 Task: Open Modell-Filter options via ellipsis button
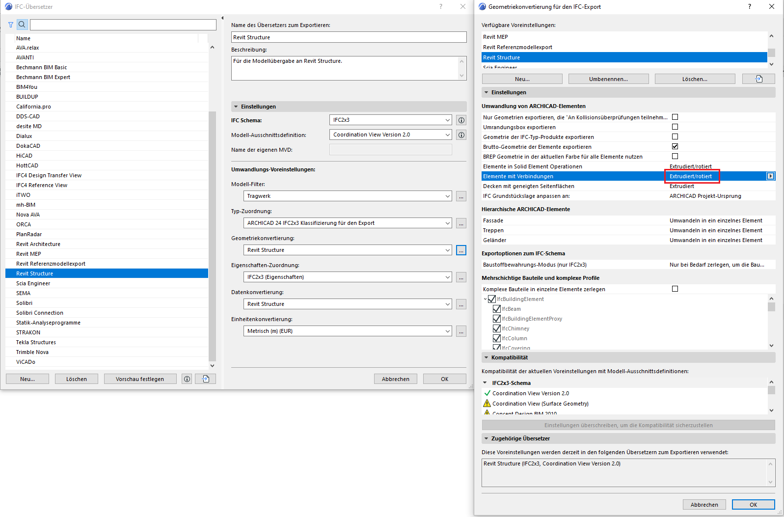pos(461,196)
